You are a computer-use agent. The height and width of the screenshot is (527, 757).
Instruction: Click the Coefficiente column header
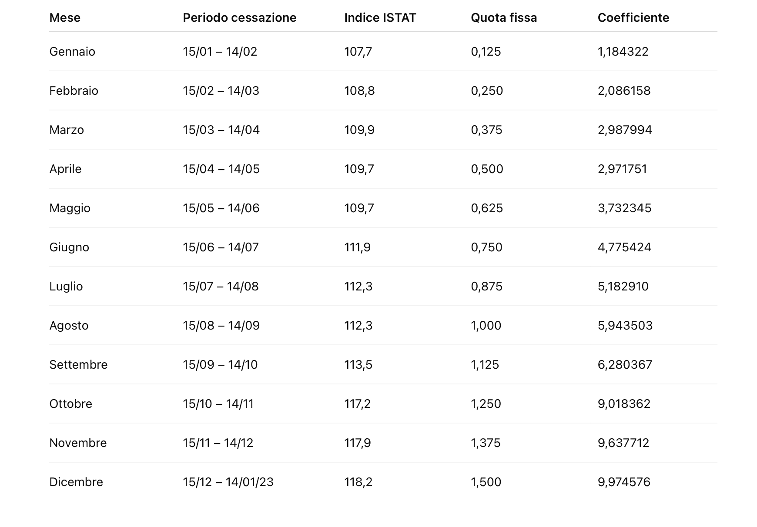click(633, 18)
